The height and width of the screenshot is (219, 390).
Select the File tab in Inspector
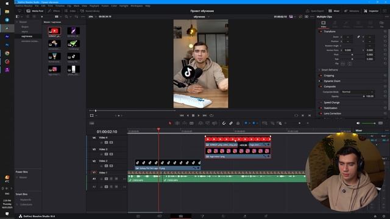point(381,24)
